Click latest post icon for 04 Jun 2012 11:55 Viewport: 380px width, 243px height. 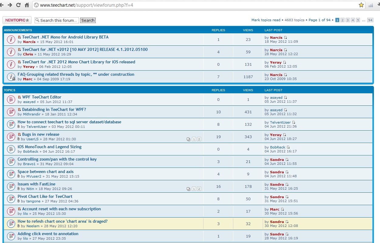point(287,160)
